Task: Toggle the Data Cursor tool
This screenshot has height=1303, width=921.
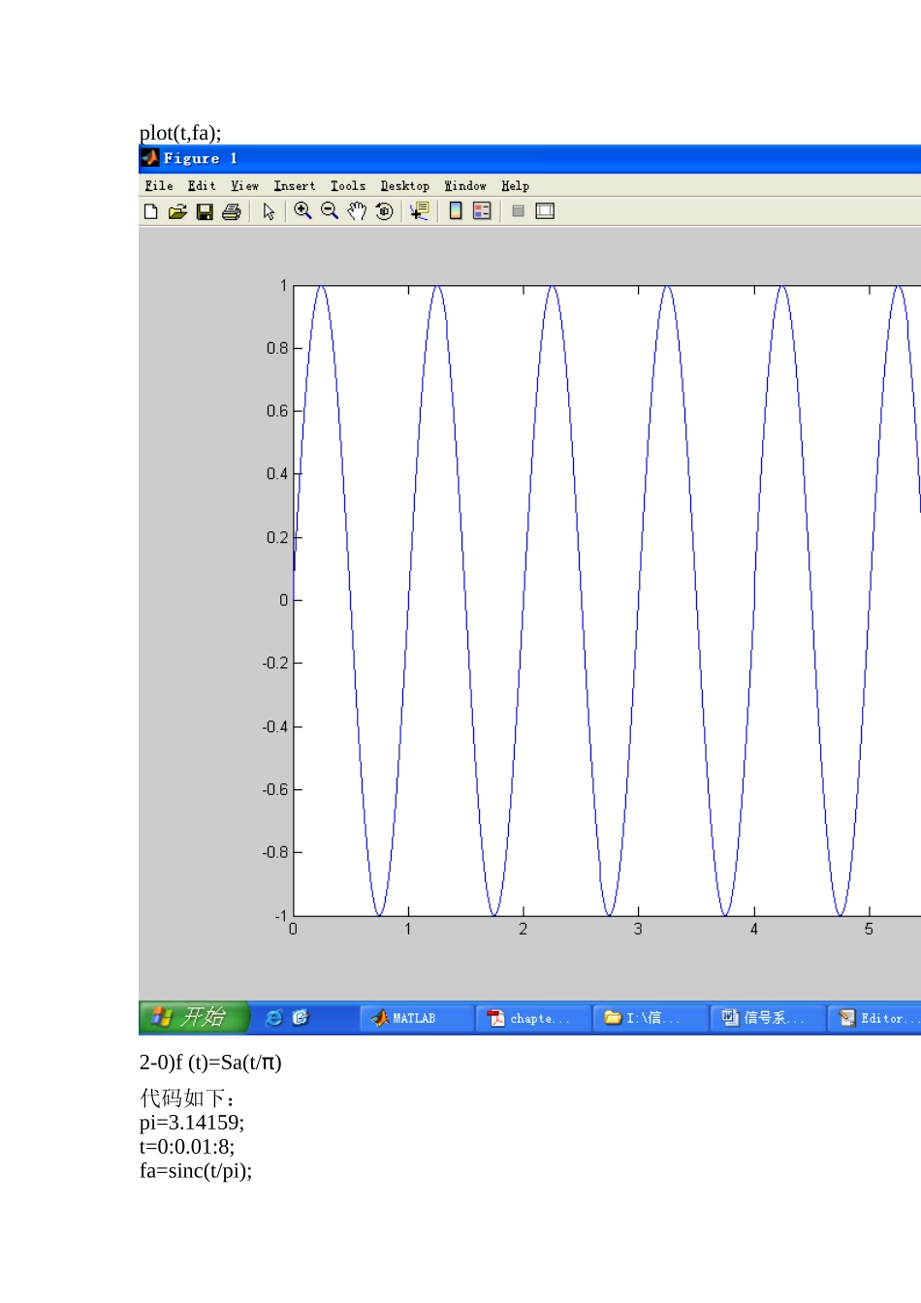Action: [419, 211]
